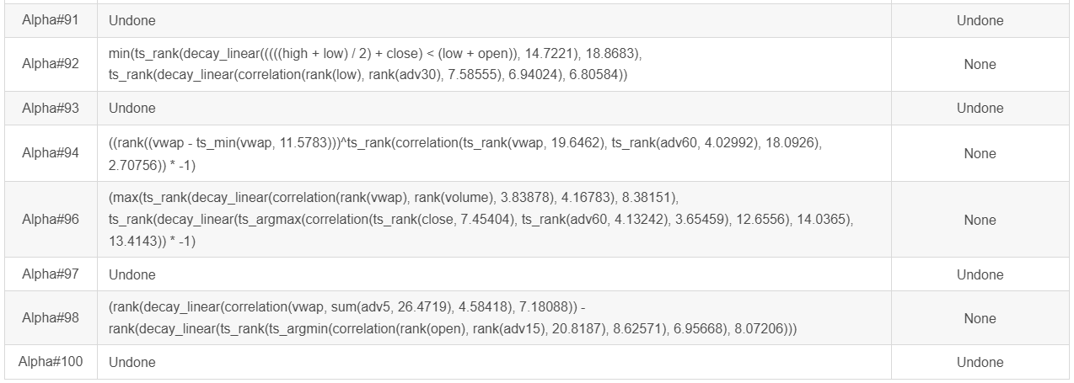Click the Alpha#96 row label

(51, 220)
